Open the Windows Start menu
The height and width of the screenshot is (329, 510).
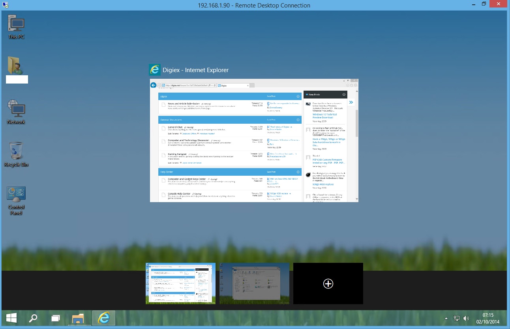click(11, 318)
